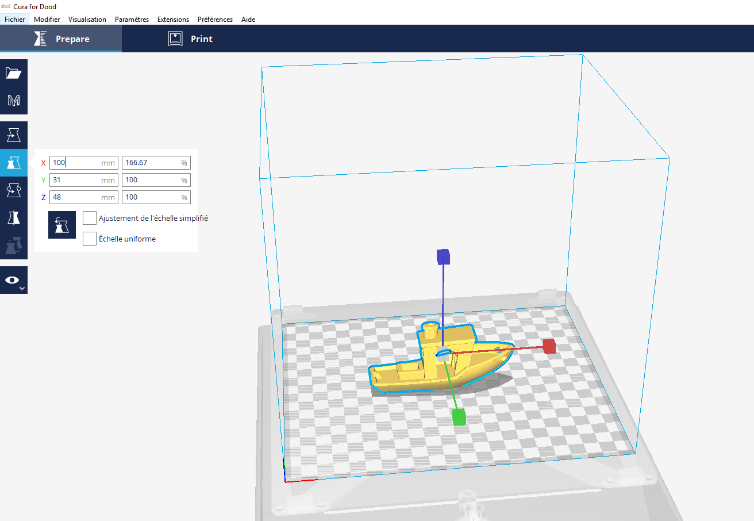Open the Fichier menu
The image size is (754, 521).
pos(14,20)
